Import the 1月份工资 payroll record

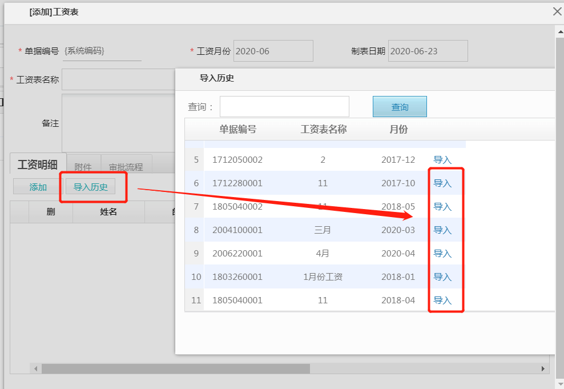442,277
